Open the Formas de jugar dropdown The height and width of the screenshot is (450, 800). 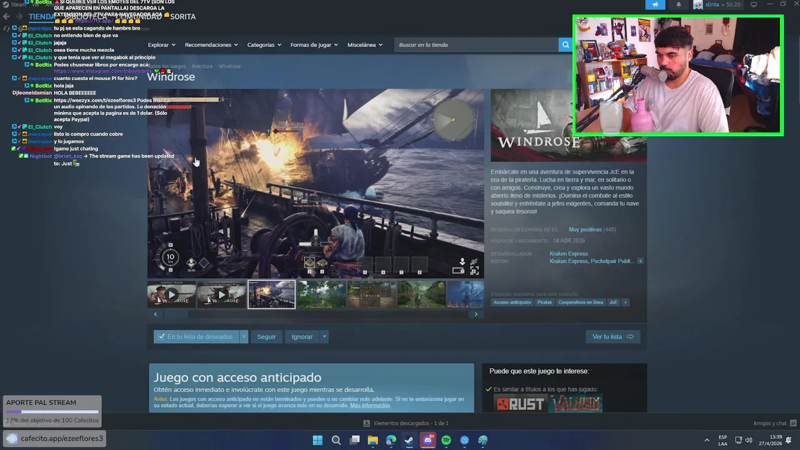click(x=314, y=45)
